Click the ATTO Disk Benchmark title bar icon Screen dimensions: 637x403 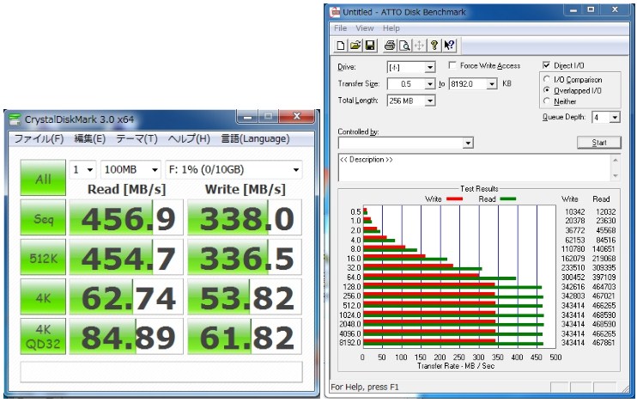335,12
